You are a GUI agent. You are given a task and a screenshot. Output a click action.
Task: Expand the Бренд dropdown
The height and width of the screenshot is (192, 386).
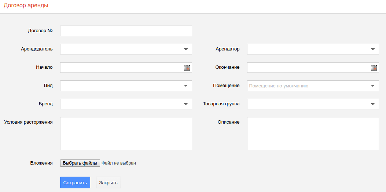pyautogui.click(x=186, y=104)
